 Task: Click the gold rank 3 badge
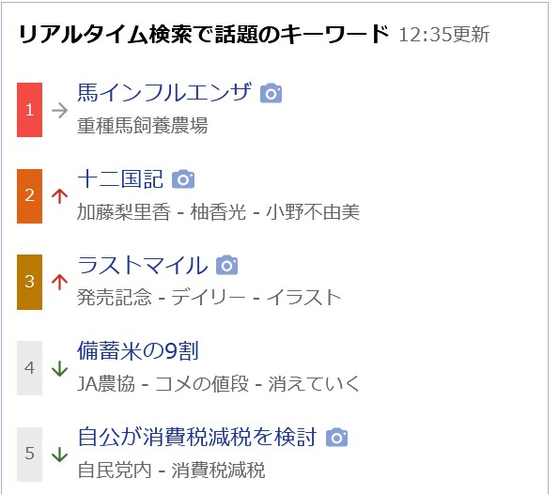pyautogui.click(x=29, y=282)
